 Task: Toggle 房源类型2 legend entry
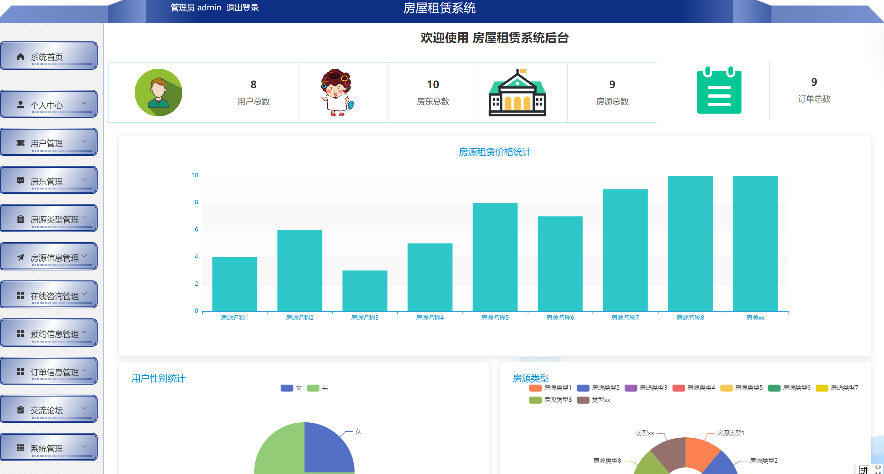tap(598, 388)
